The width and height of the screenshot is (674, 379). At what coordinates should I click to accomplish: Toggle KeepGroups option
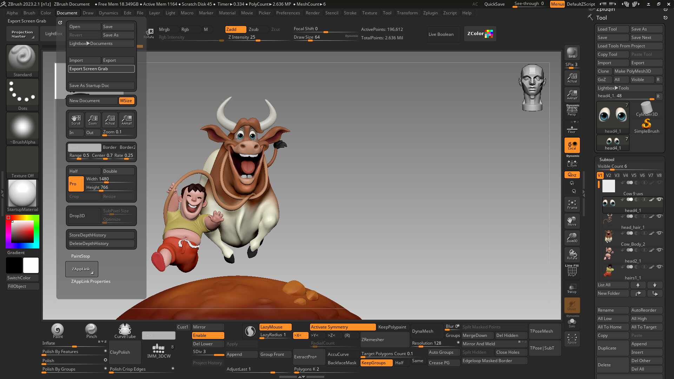376,363
